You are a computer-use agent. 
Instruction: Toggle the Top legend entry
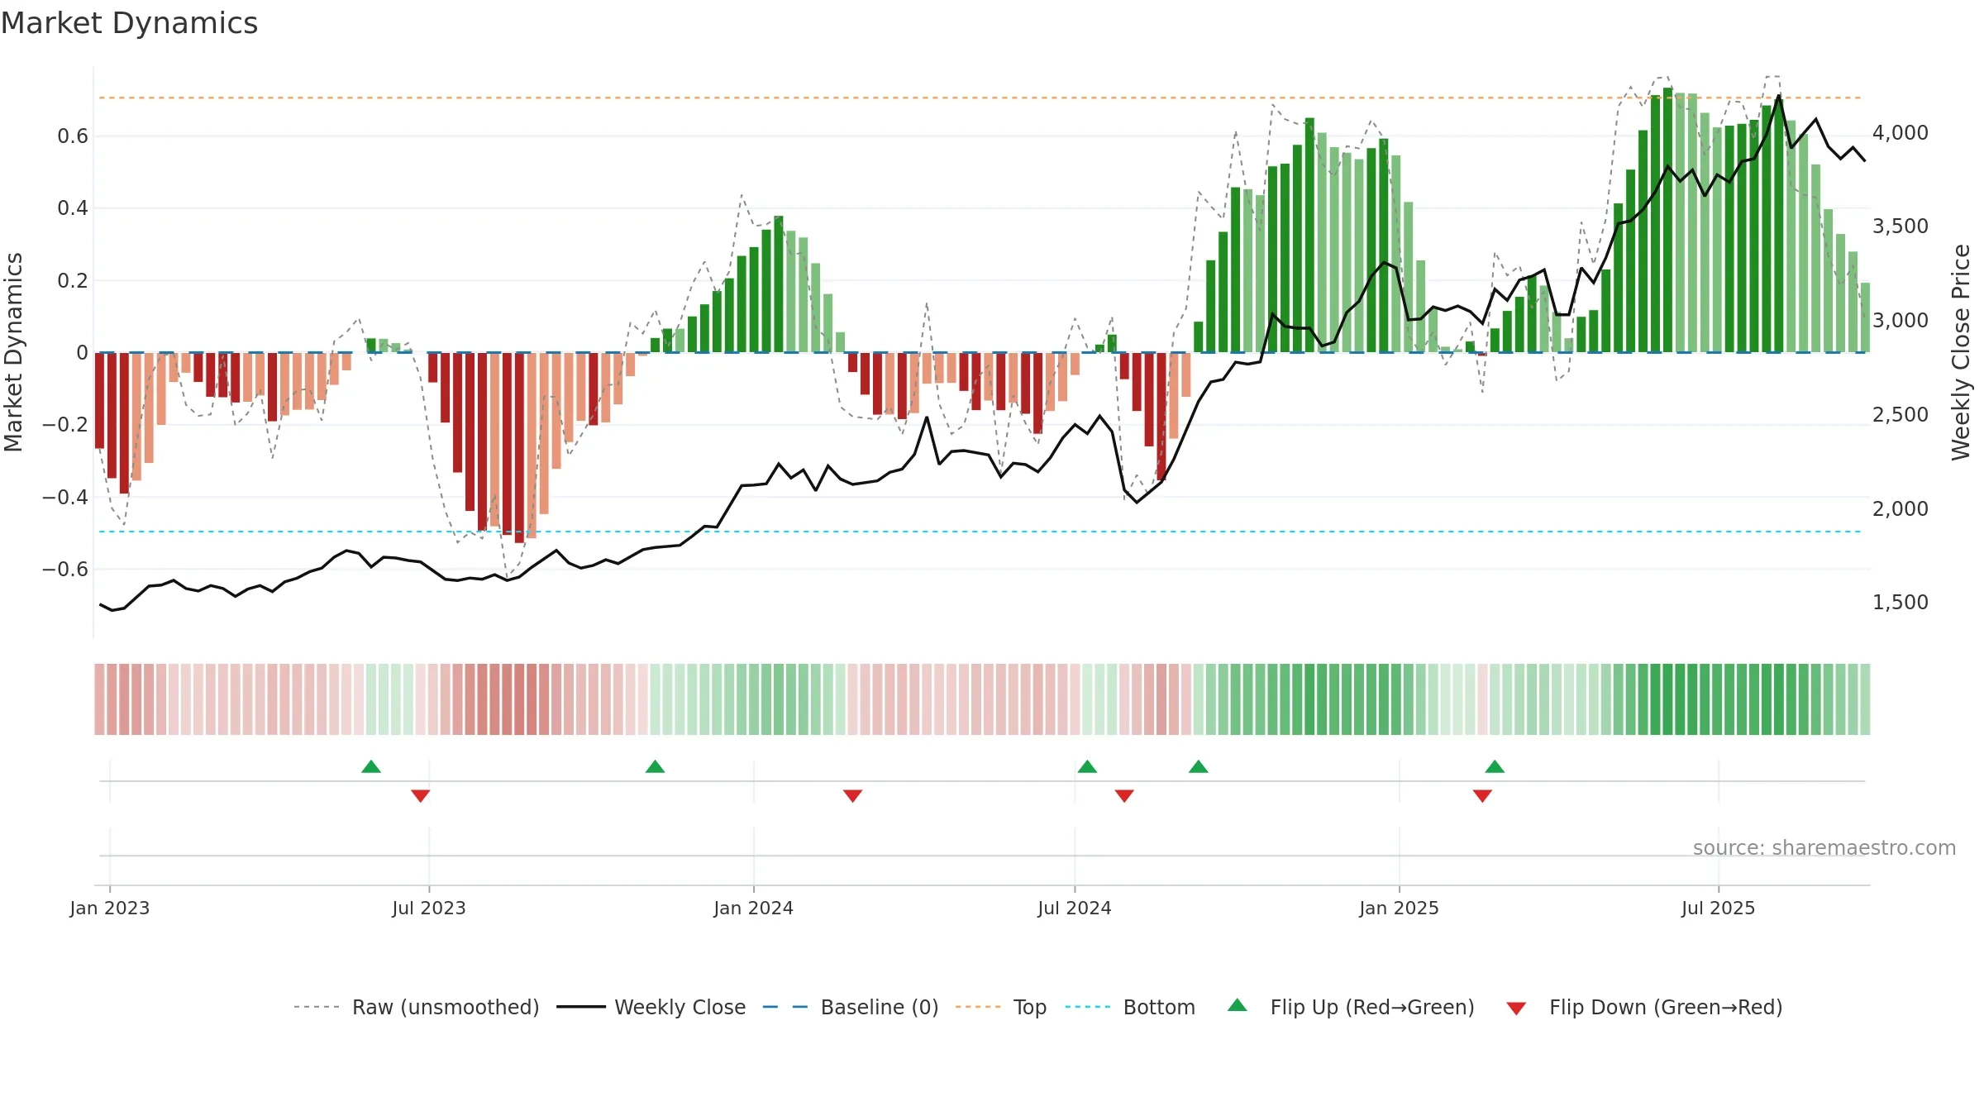point(1000,1007)
